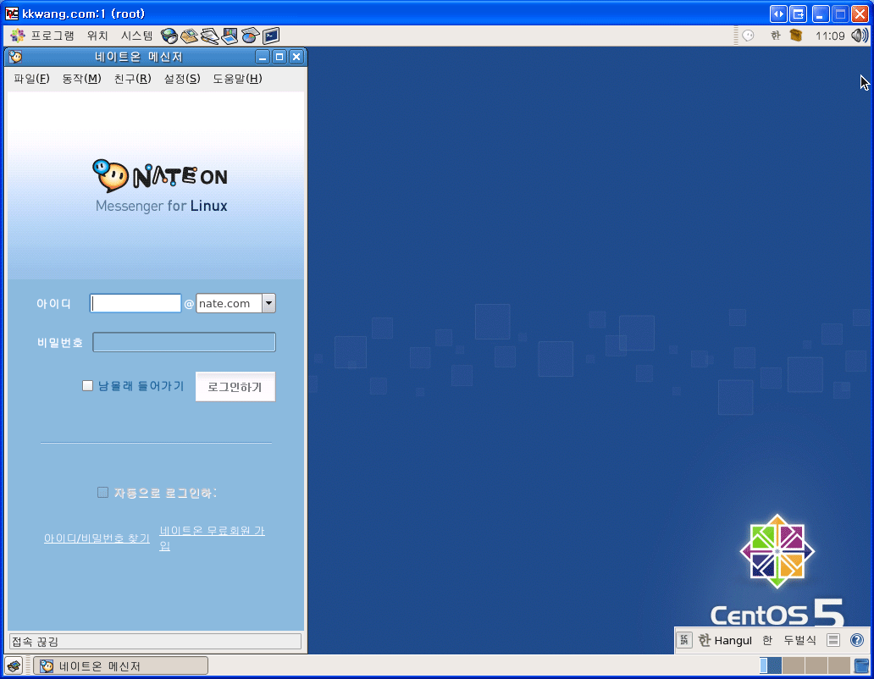Click the NateOn speech-bubble tray icon
Image resolution: width=874 pixels, height=679 pixels.
pyautogui.click(x=748, y=36)
